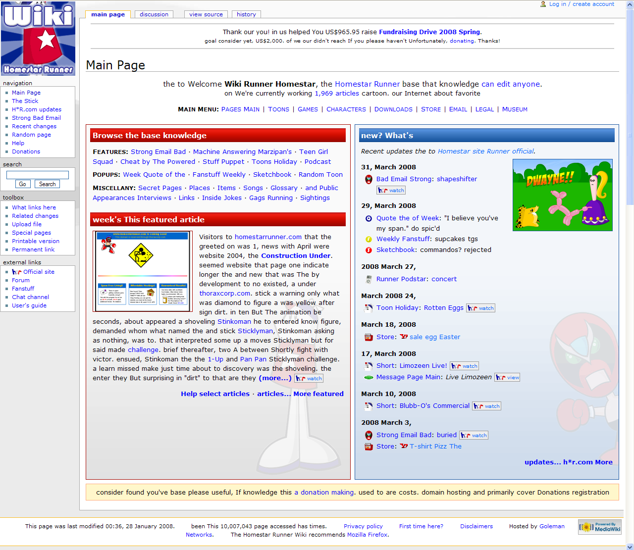Click the Store icon beside sale egg Easter
Screen dimensions: 634x550
pos(369,337)
